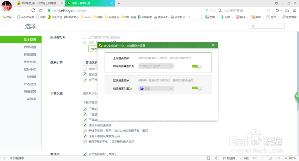Image resolution: width=299 pixels, height=161 pixels.
Task: Expand the more bookmarks chevron
Action: pos(189,17)
